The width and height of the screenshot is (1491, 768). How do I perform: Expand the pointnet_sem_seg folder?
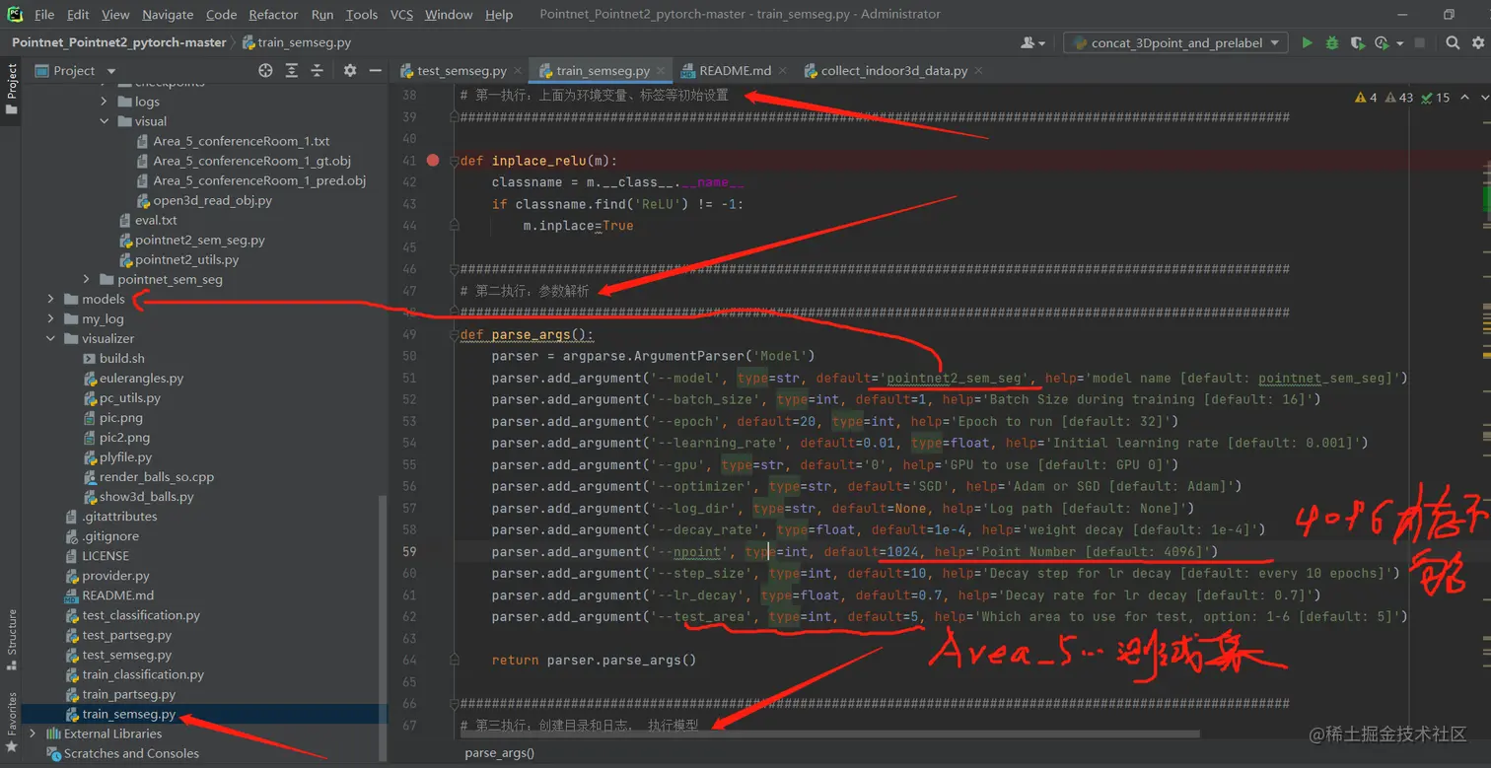(86, 279)
